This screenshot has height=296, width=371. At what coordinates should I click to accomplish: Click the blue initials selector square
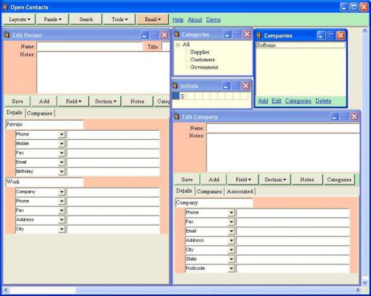coord(176,96)
